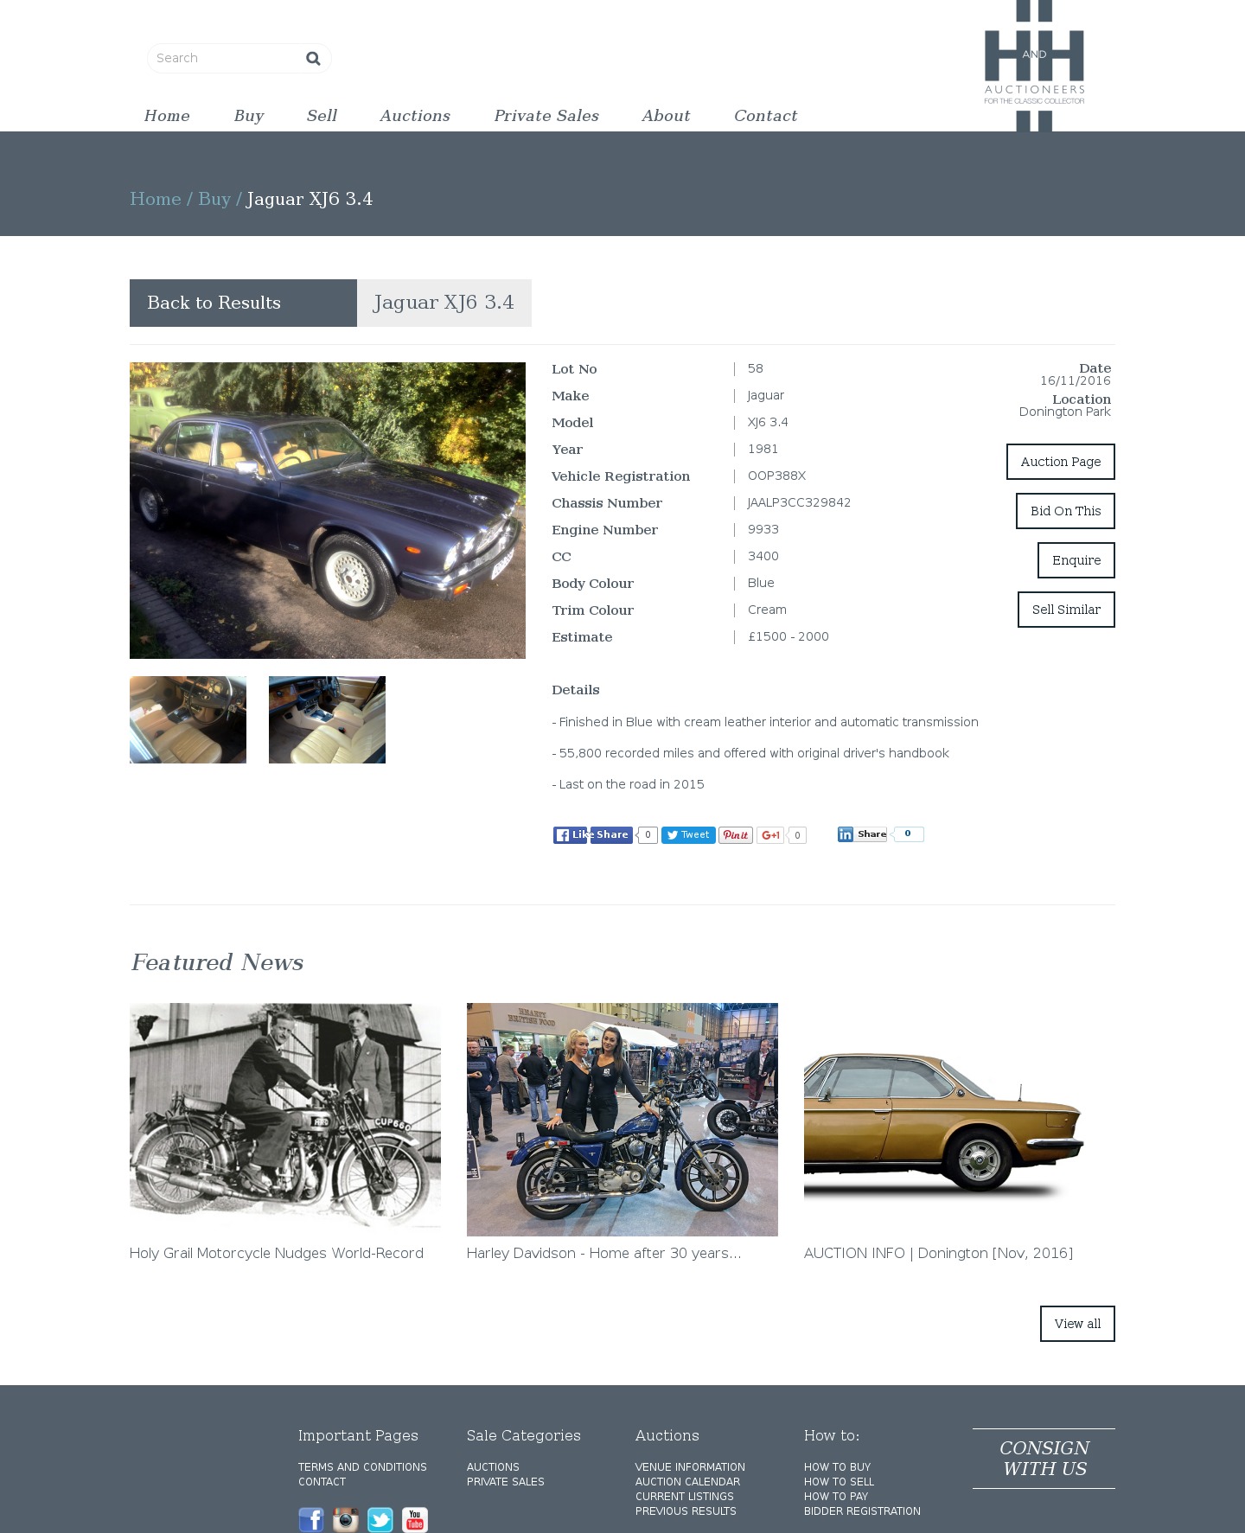Click the Bid On This button
Image resolution: width=1245 pixels, height=1533 pixels.
tap(1065, 511)
